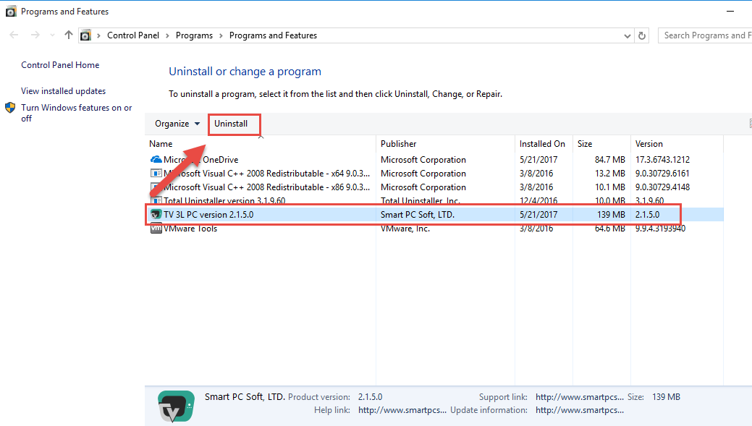Open Turn Windows features on or off
Image resolution: width=752 pixels, height=426 pixels.
click(x=76, y=113)
